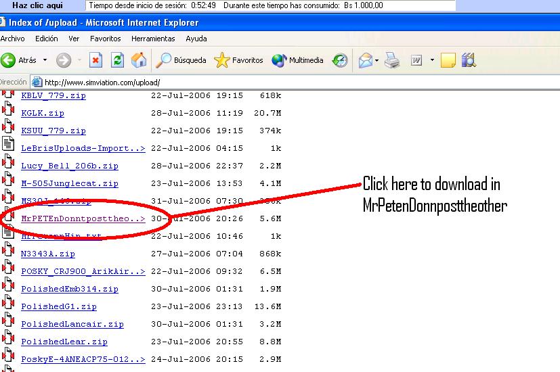
Task: Download the MrPETEnDonntposttheo file link
Action: pos(83,218)
